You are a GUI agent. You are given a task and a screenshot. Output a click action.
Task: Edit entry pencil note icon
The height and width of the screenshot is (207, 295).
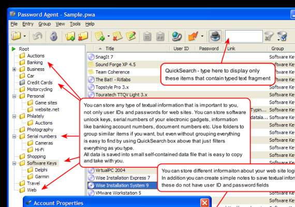click(x=131, y=36)
